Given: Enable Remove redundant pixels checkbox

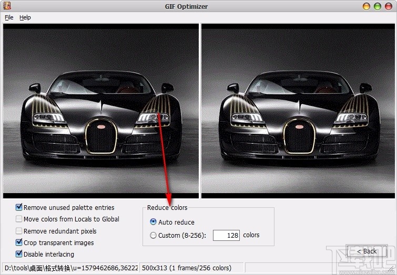Looking at the screenshot, I should point(19,231).
